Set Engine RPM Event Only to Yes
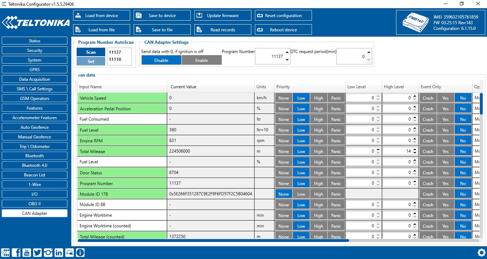This screenshot has width=487, height=259. pos(445,141)
